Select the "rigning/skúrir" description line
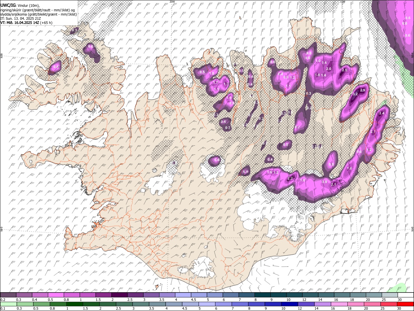Viewport: 414px width, 311px height. point(38,10)
